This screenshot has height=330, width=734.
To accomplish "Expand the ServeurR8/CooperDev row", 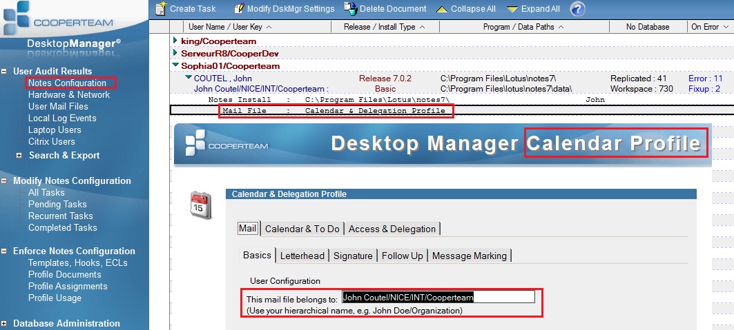I will [x=175, y=53].
